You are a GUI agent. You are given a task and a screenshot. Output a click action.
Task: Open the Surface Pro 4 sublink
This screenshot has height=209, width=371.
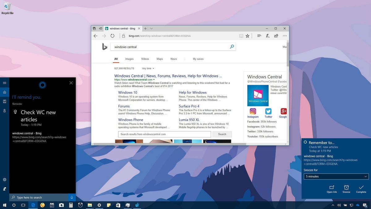pos(189,106)
